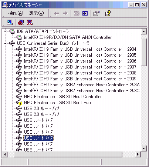
Task: Click the IDE ATA/ATAPI controller category icon
Action: [12, 31]
